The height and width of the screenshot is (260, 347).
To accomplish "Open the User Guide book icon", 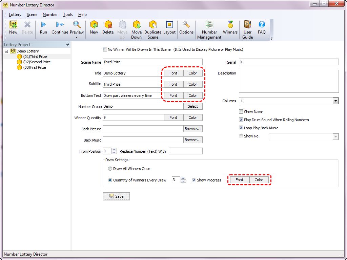I will (248, 25).
